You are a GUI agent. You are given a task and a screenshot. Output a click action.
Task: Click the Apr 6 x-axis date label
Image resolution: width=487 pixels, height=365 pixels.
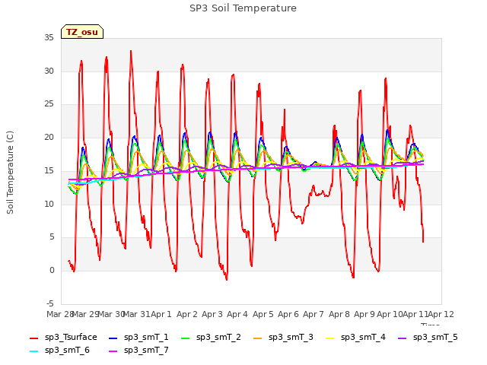(288, 314)
